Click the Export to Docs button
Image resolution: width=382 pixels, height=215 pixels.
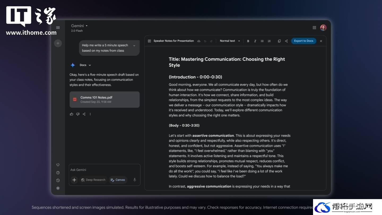coord(303,41)
